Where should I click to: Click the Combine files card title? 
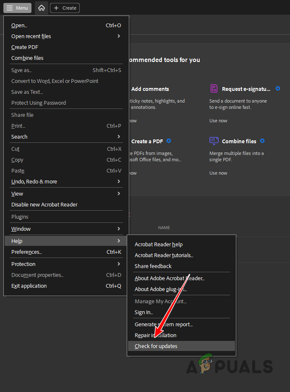[239, 141]
